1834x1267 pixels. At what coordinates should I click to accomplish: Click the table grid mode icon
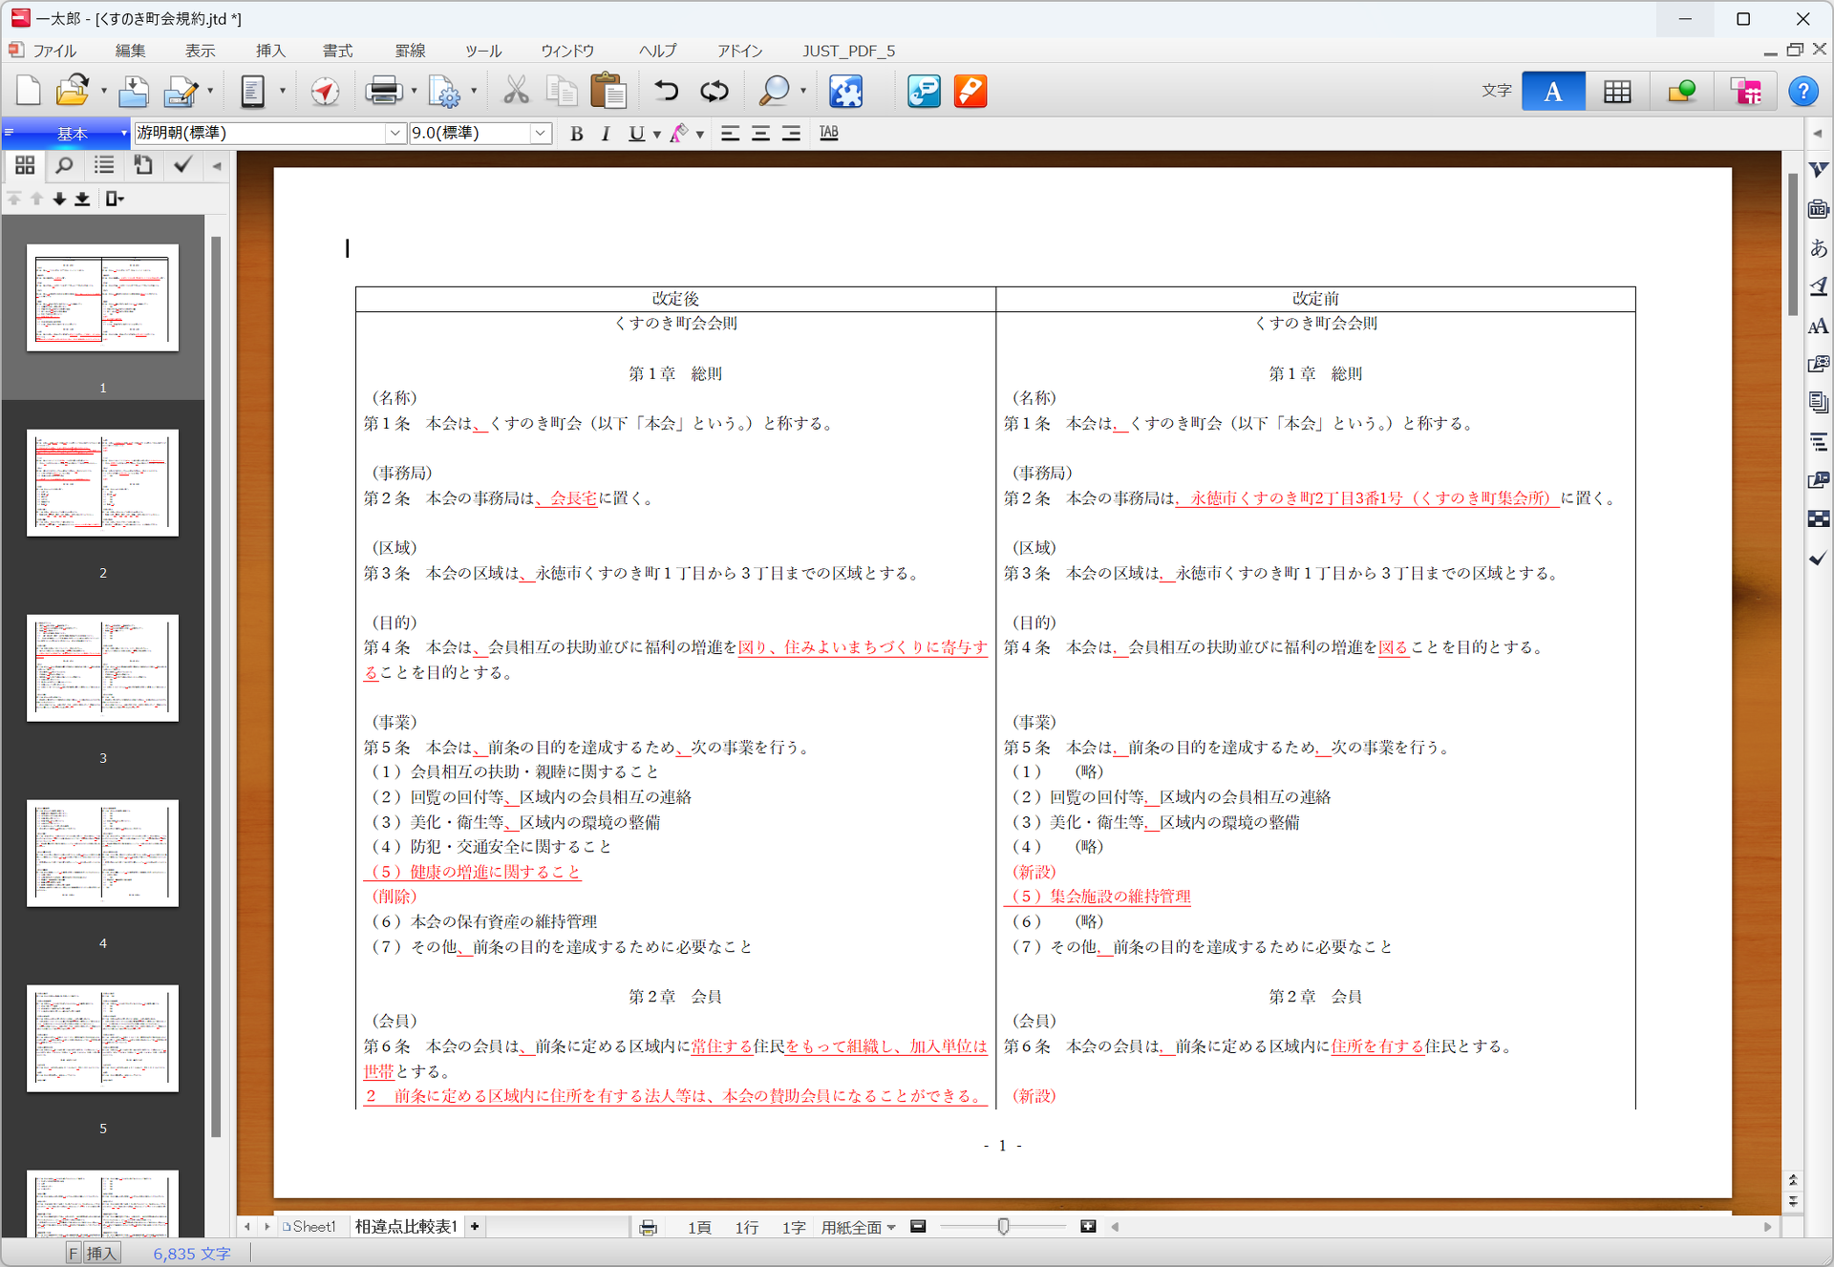(x=1617, y=92)
